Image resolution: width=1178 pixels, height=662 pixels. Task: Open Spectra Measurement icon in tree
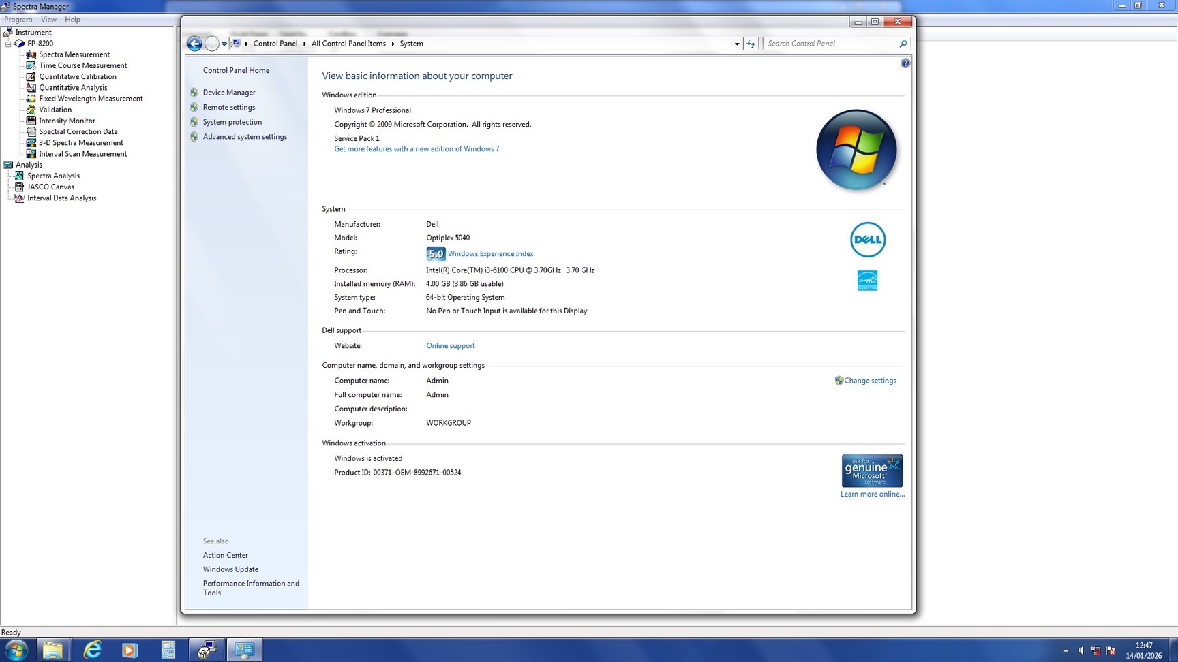[x=31, y=54]
